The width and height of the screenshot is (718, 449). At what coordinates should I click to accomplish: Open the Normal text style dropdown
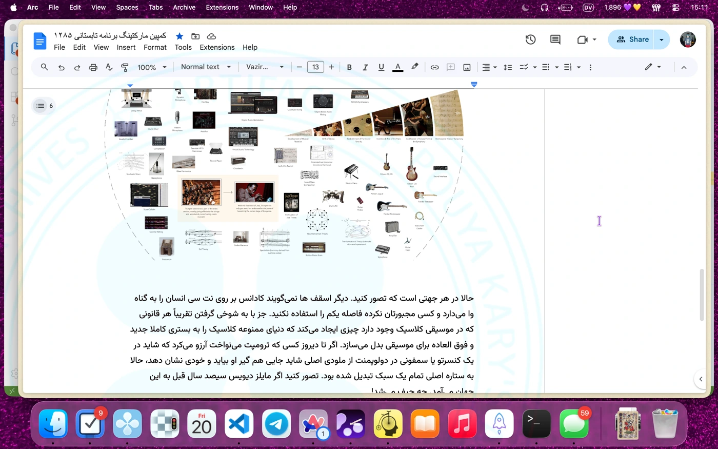[x=206, y=67]
